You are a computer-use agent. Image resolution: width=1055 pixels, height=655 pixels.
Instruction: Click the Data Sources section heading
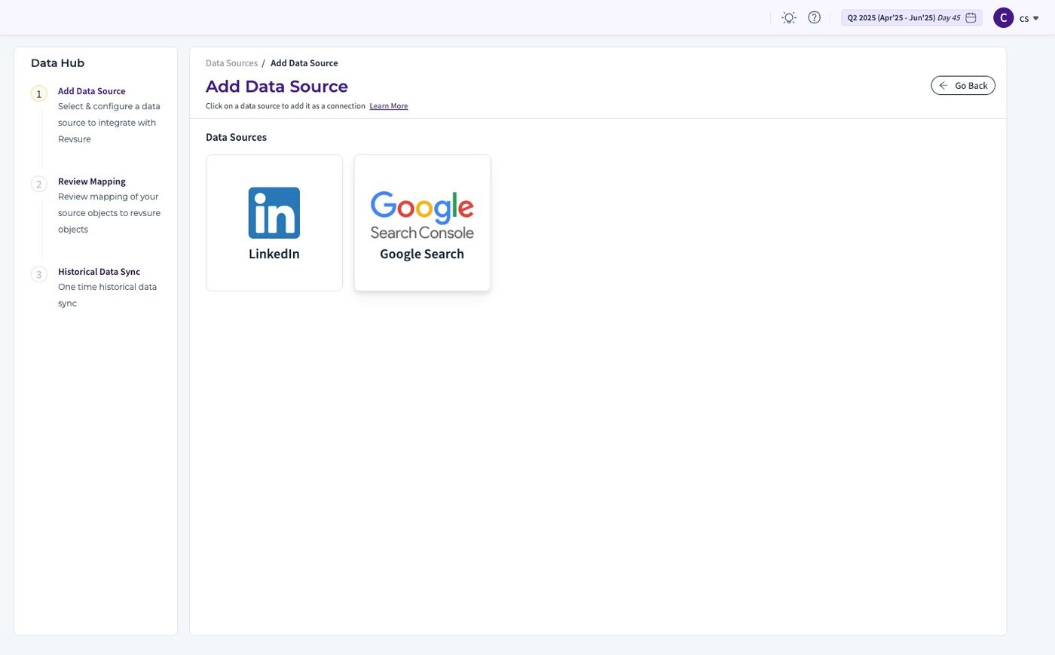pyautogui.click(x=236, y=137)
